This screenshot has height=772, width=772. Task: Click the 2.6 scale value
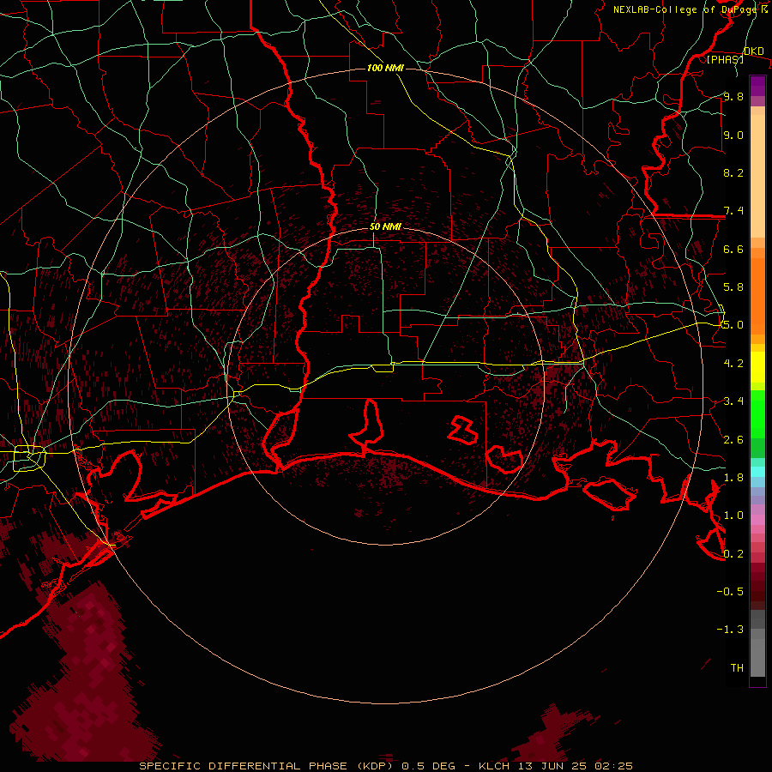(733, 440)
